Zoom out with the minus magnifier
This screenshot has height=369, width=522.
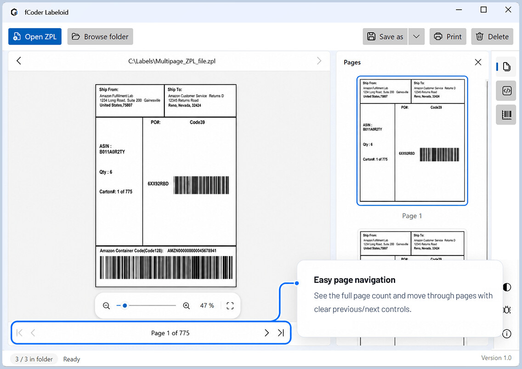click(106, 306)
